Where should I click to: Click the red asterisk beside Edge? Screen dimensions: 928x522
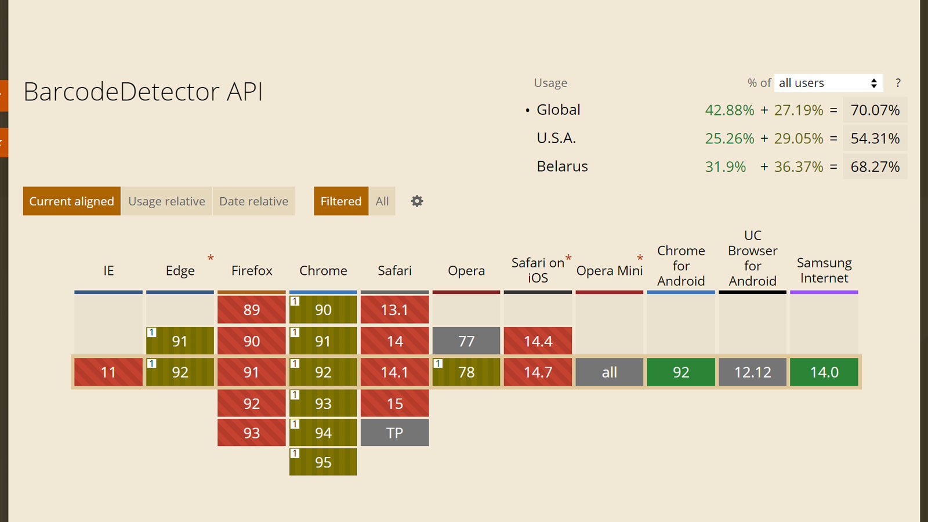pos(211,258)
